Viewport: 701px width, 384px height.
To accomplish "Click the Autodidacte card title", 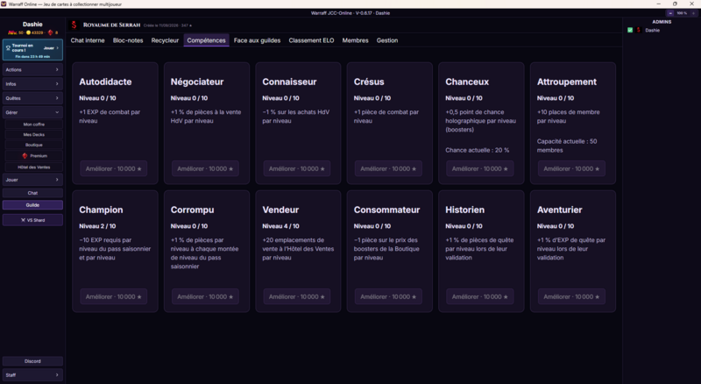I will 105,82.
